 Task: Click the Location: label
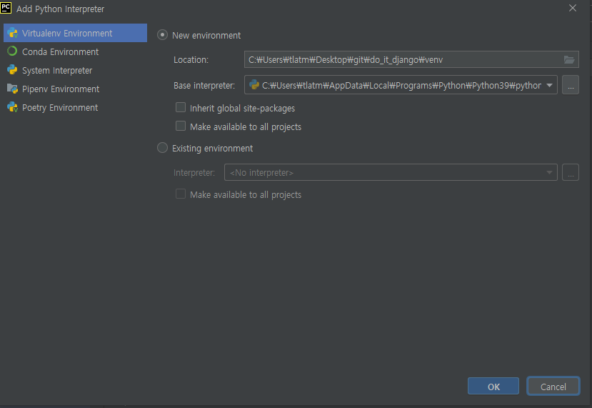(x=191, y=60)
